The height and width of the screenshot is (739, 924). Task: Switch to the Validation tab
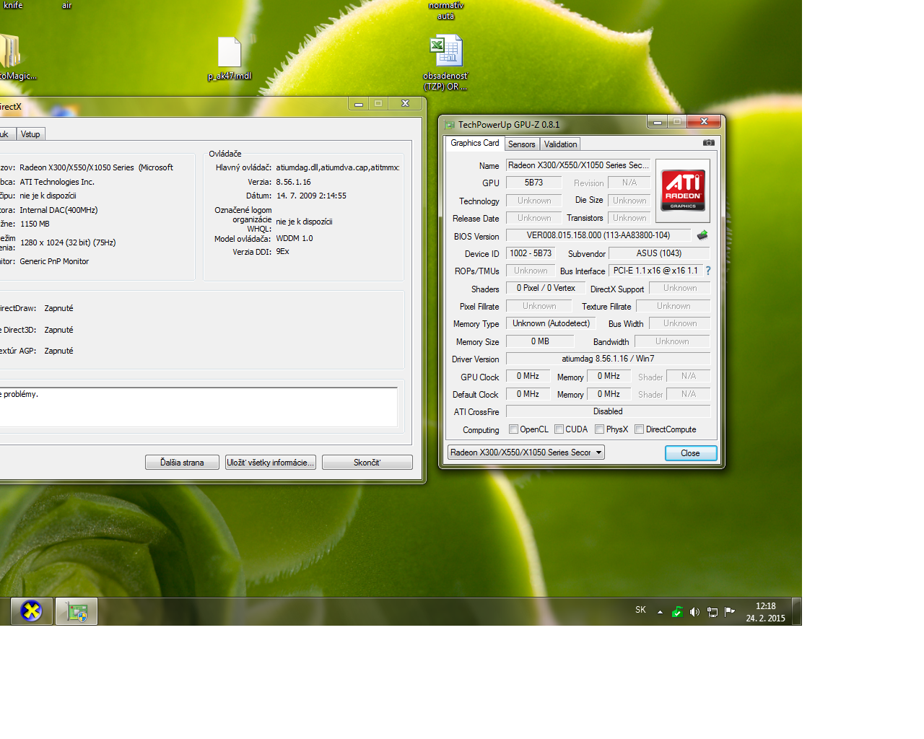point(560,144)
